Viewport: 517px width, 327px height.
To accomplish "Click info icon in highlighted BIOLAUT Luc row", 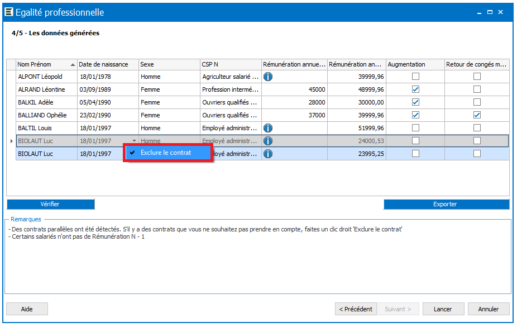I will click(268, 154).
